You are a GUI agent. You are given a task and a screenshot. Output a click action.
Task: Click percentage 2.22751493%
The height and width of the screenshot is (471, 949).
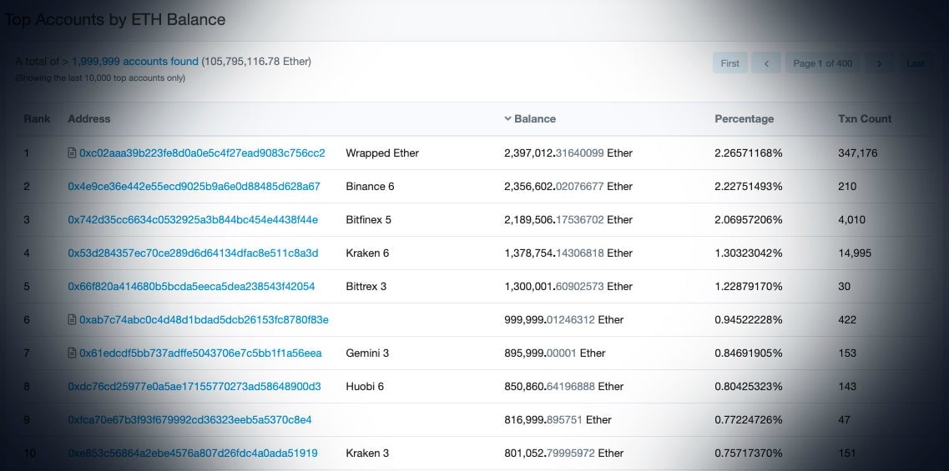749,186
